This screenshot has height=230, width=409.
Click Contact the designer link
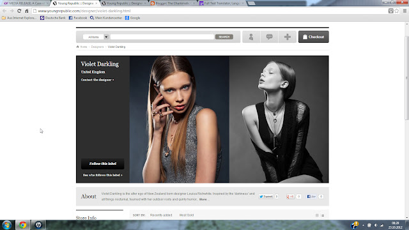tap(97, 80)
